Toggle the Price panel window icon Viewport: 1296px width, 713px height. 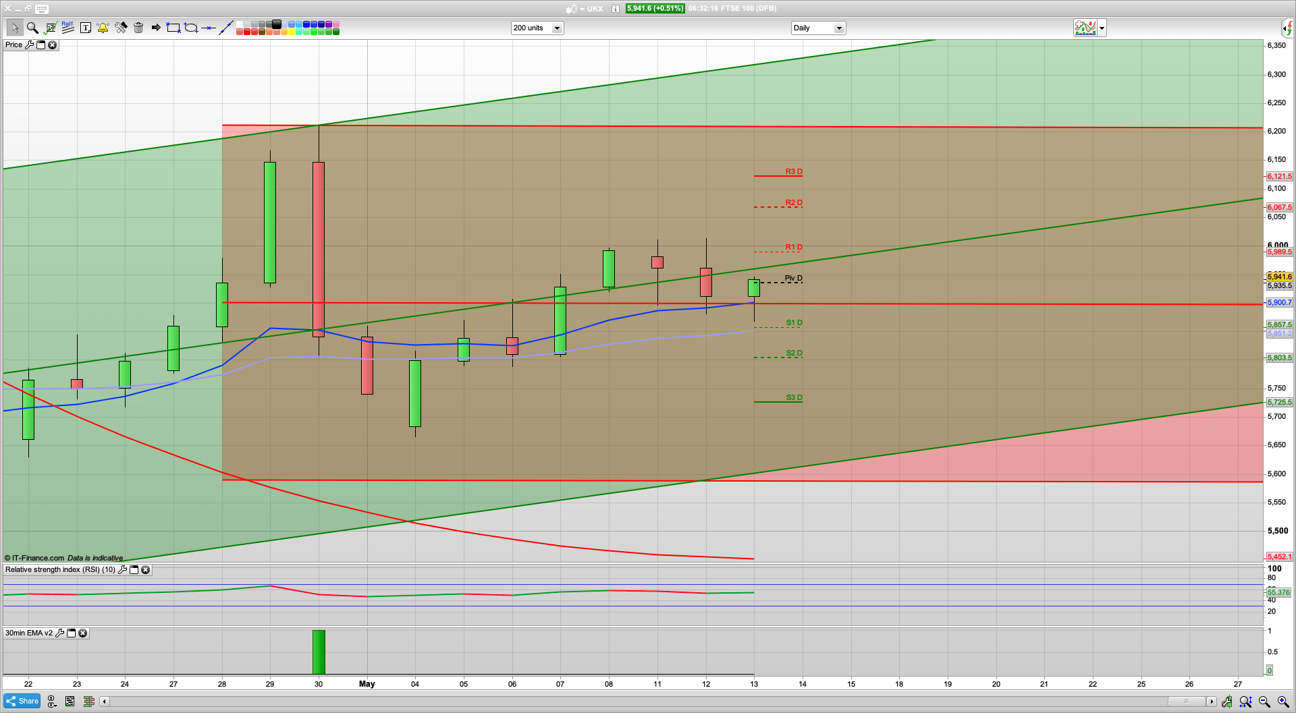click(40, 45)
